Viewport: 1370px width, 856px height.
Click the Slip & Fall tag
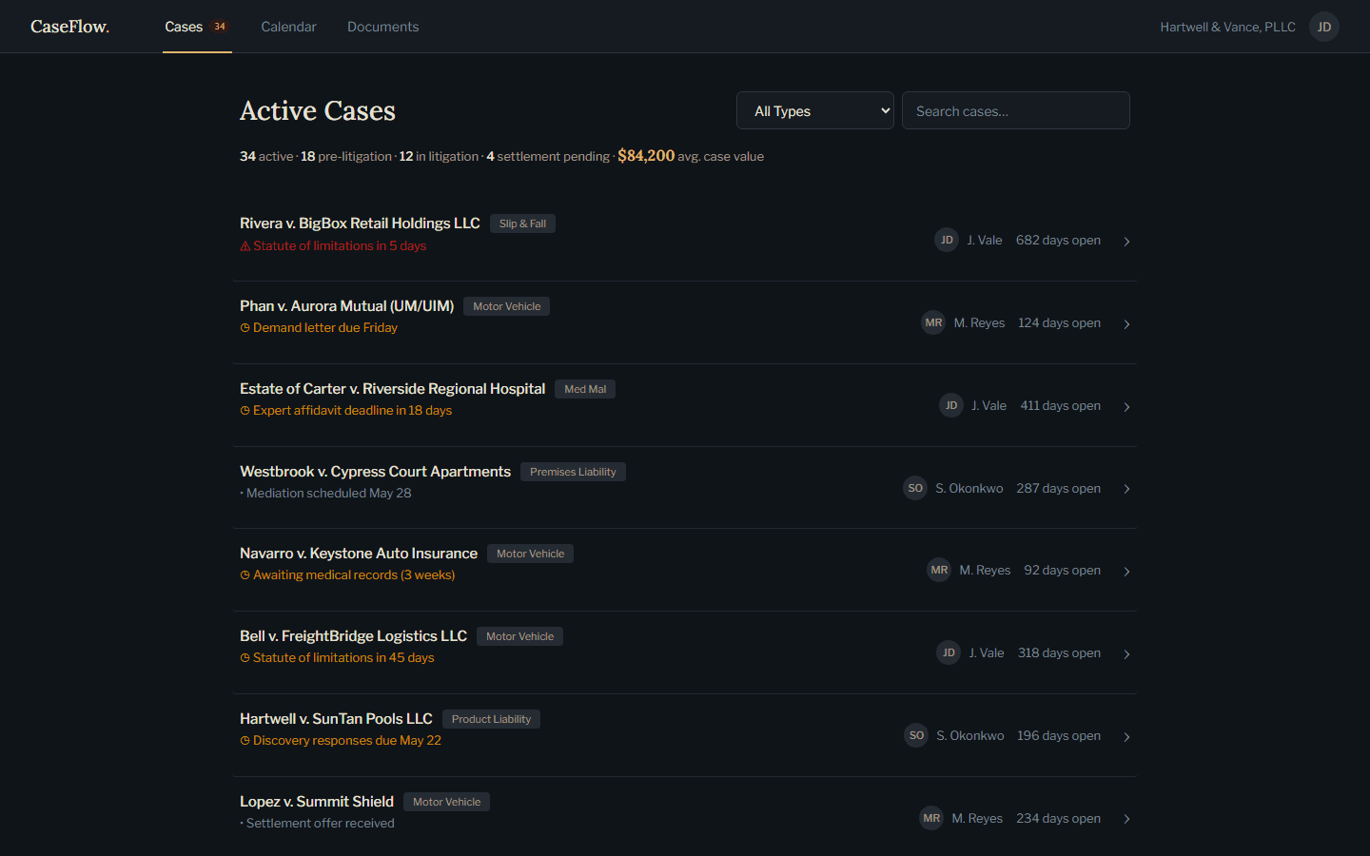[x=522, y=224]
